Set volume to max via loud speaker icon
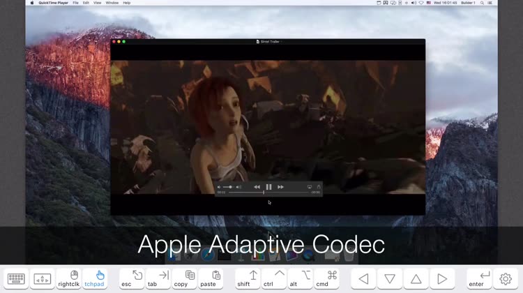 click(x=238, y=187)
